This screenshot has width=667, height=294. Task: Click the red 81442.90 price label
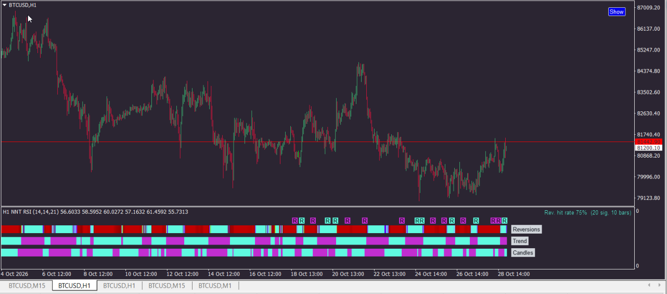[648, 142]
